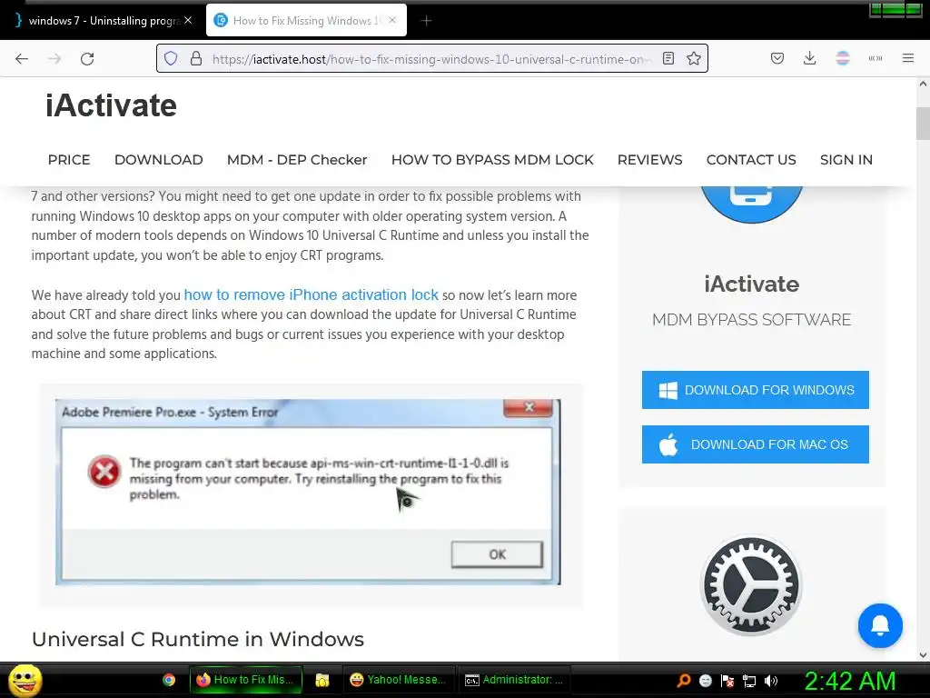Screen dimensions: 930x698
Task: Open the Firefox downloads panel
Action: coord(809,58)
